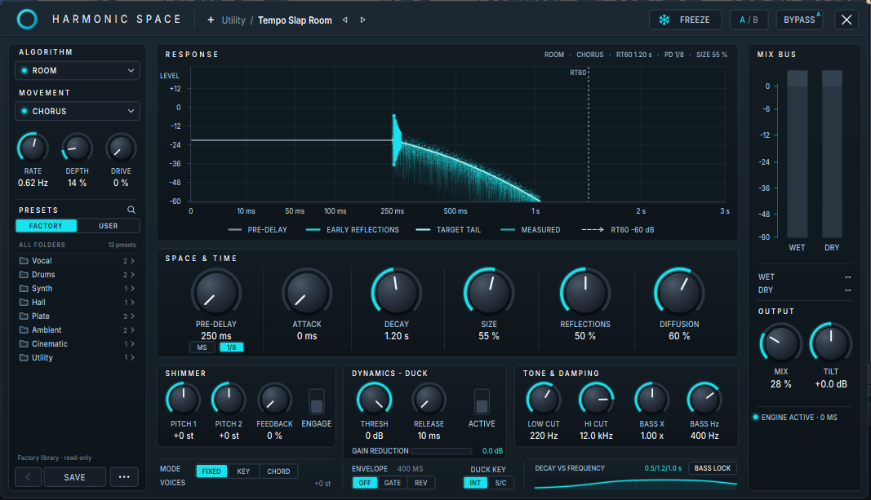This screenshot has width=871, height=500.
Task: Go to next preset with right arrow
Action: [362, 20]
